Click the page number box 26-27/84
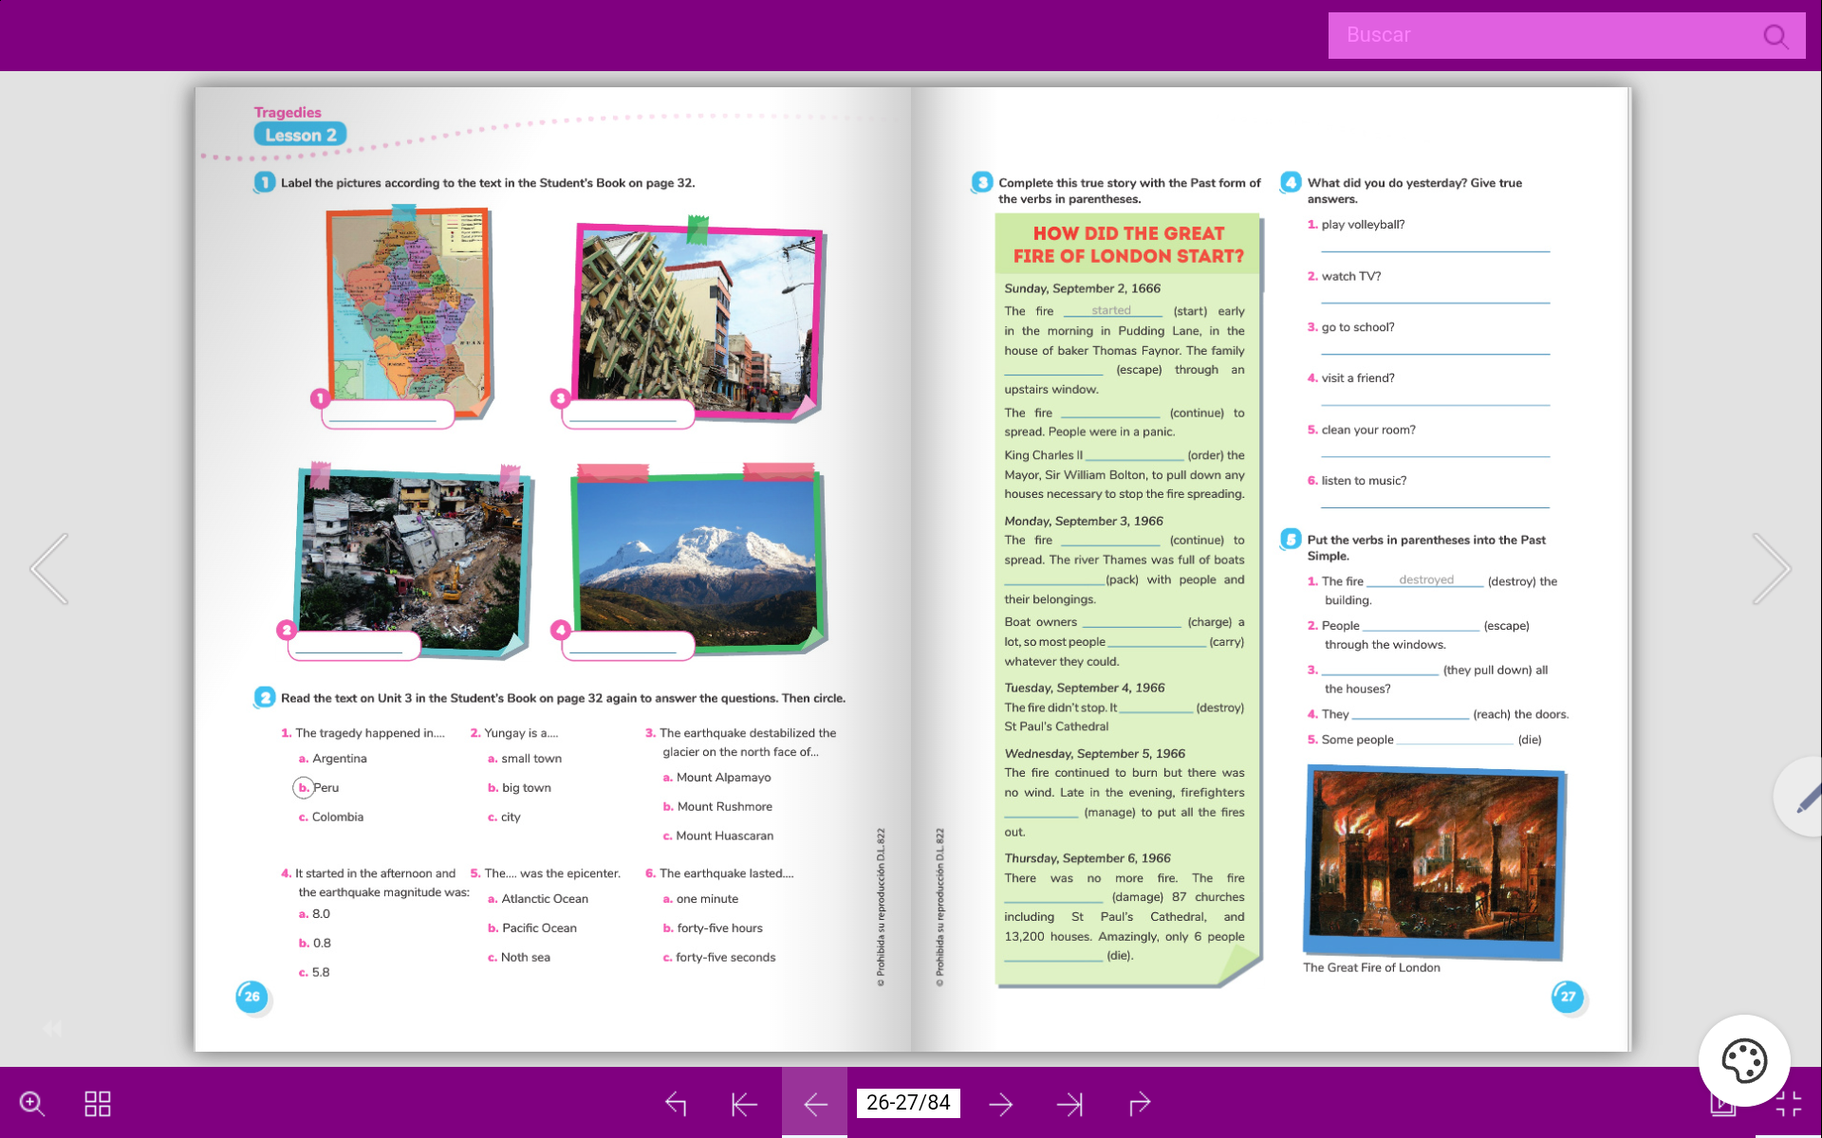Screen dimensions: 1822x1138 click(908, 1103)
